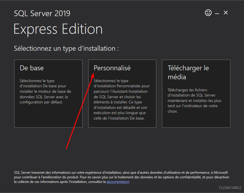244x193 pixels.
Task: Close the SQL Server 2019 installer
Action: pyautogui.click(x=226, y=13)
